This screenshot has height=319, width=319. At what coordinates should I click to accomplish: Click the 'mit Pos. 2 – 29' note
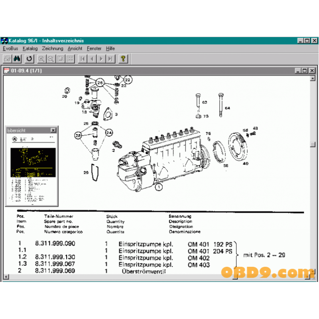click(x=264, y=255)
